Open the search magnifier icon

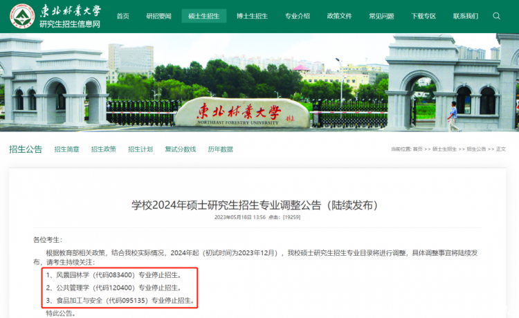(x=496, y=16)
